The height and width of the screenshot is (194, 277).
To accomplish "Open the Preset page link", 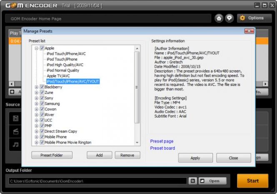I will pyautogui.click(x=162, y=141).
